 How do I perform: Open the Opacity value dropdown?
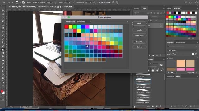52,2
